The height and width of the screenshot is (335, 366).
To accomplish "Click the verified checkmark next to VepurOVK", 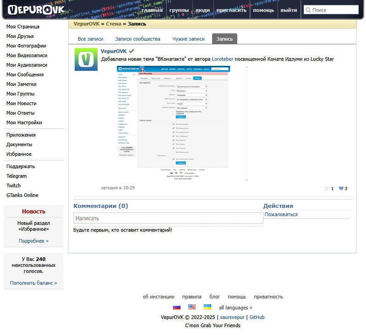I will tap(131, 51).
